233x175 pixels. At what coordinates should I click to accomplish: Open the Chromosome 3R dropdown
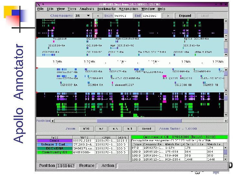83,16
